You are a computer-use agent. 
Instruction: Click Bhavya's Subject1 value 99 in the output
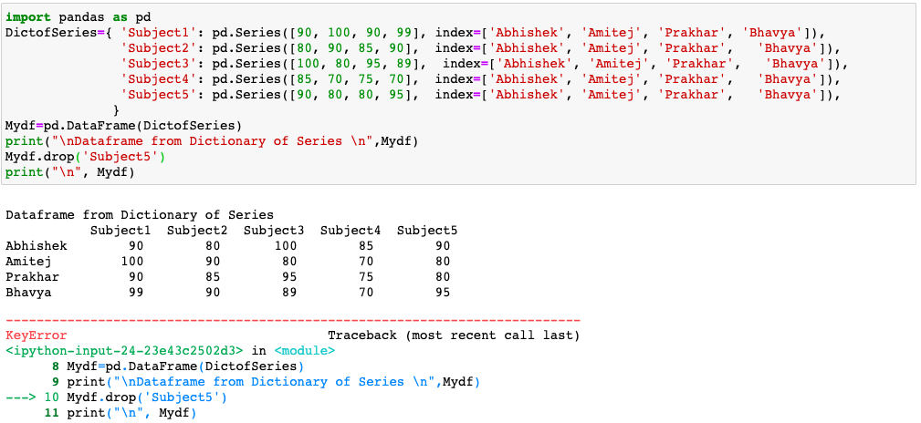pyautogui.click(x=136, y=292)
